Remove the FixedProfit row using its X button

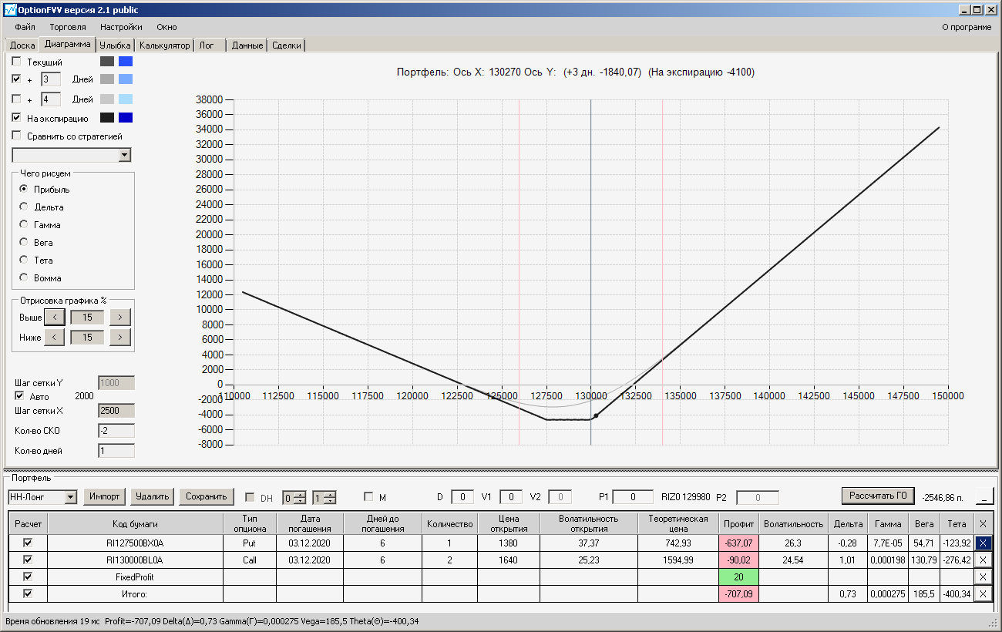[x=983, y=577]
